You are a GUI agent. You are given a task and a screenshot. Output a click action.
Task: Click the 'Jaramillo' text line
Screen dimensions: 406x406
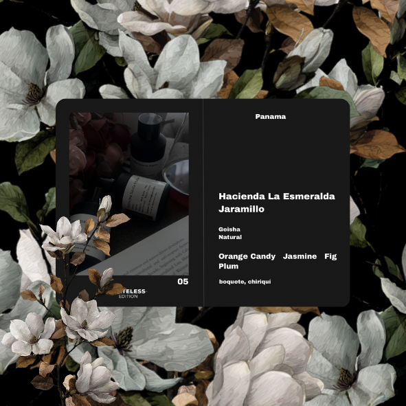241,209
